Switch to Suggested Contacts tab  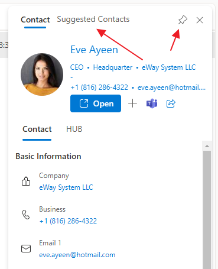tap(93, 20)
